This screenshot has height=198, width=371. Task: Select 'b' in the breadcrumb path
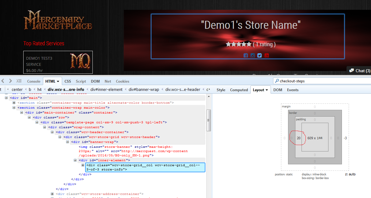click(30, 89)
